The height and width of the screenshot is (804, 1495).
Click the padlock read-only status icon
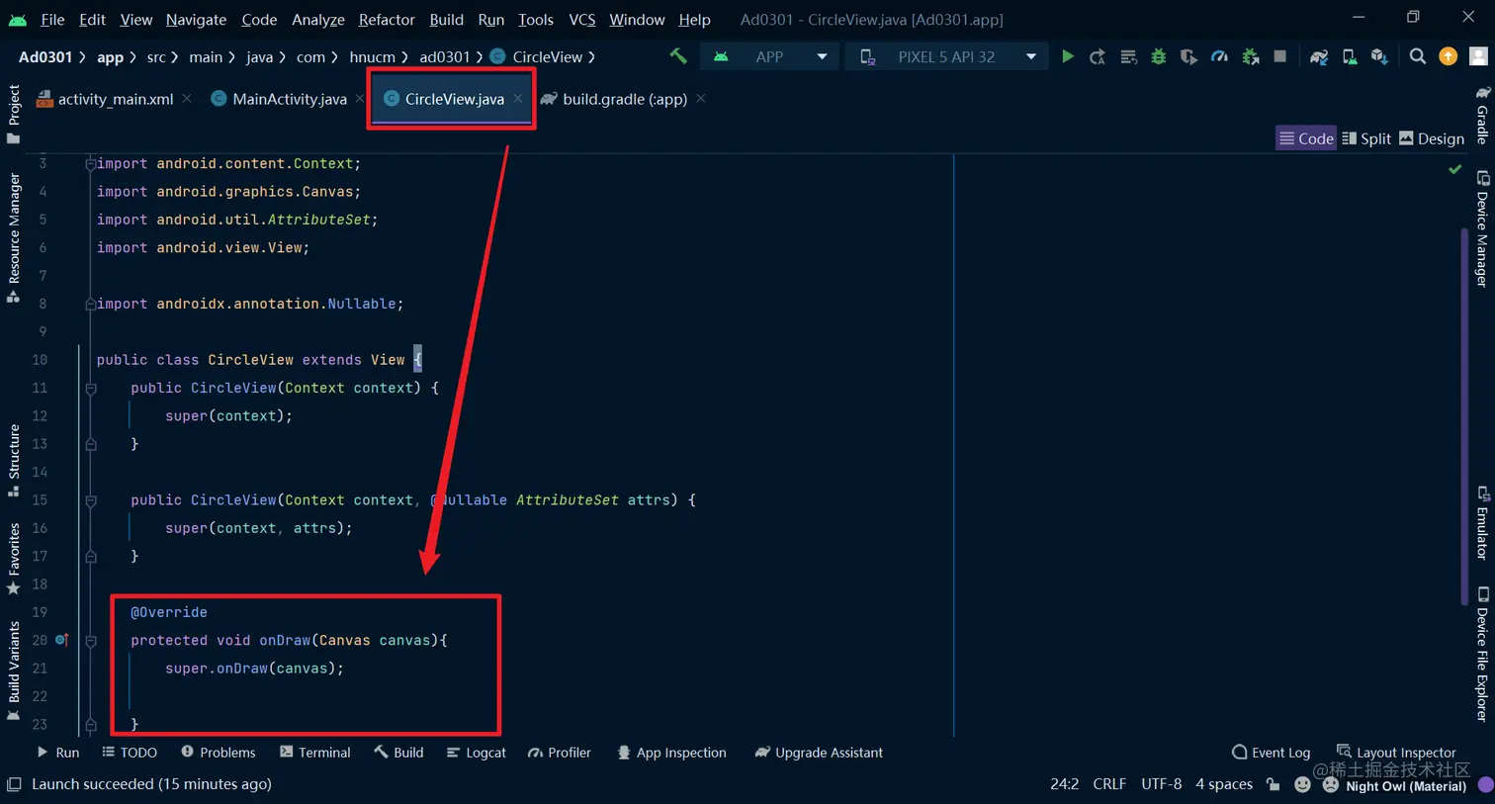[x=1274, y=784]
